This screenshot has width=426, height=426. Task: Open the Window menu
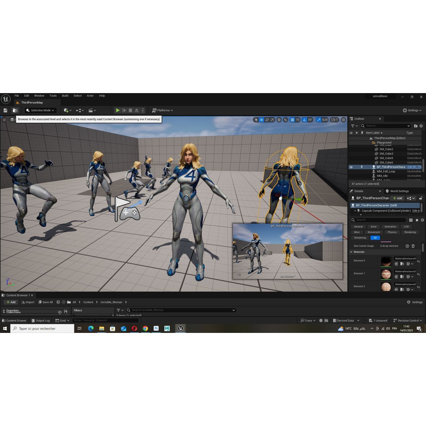[39, 95]
